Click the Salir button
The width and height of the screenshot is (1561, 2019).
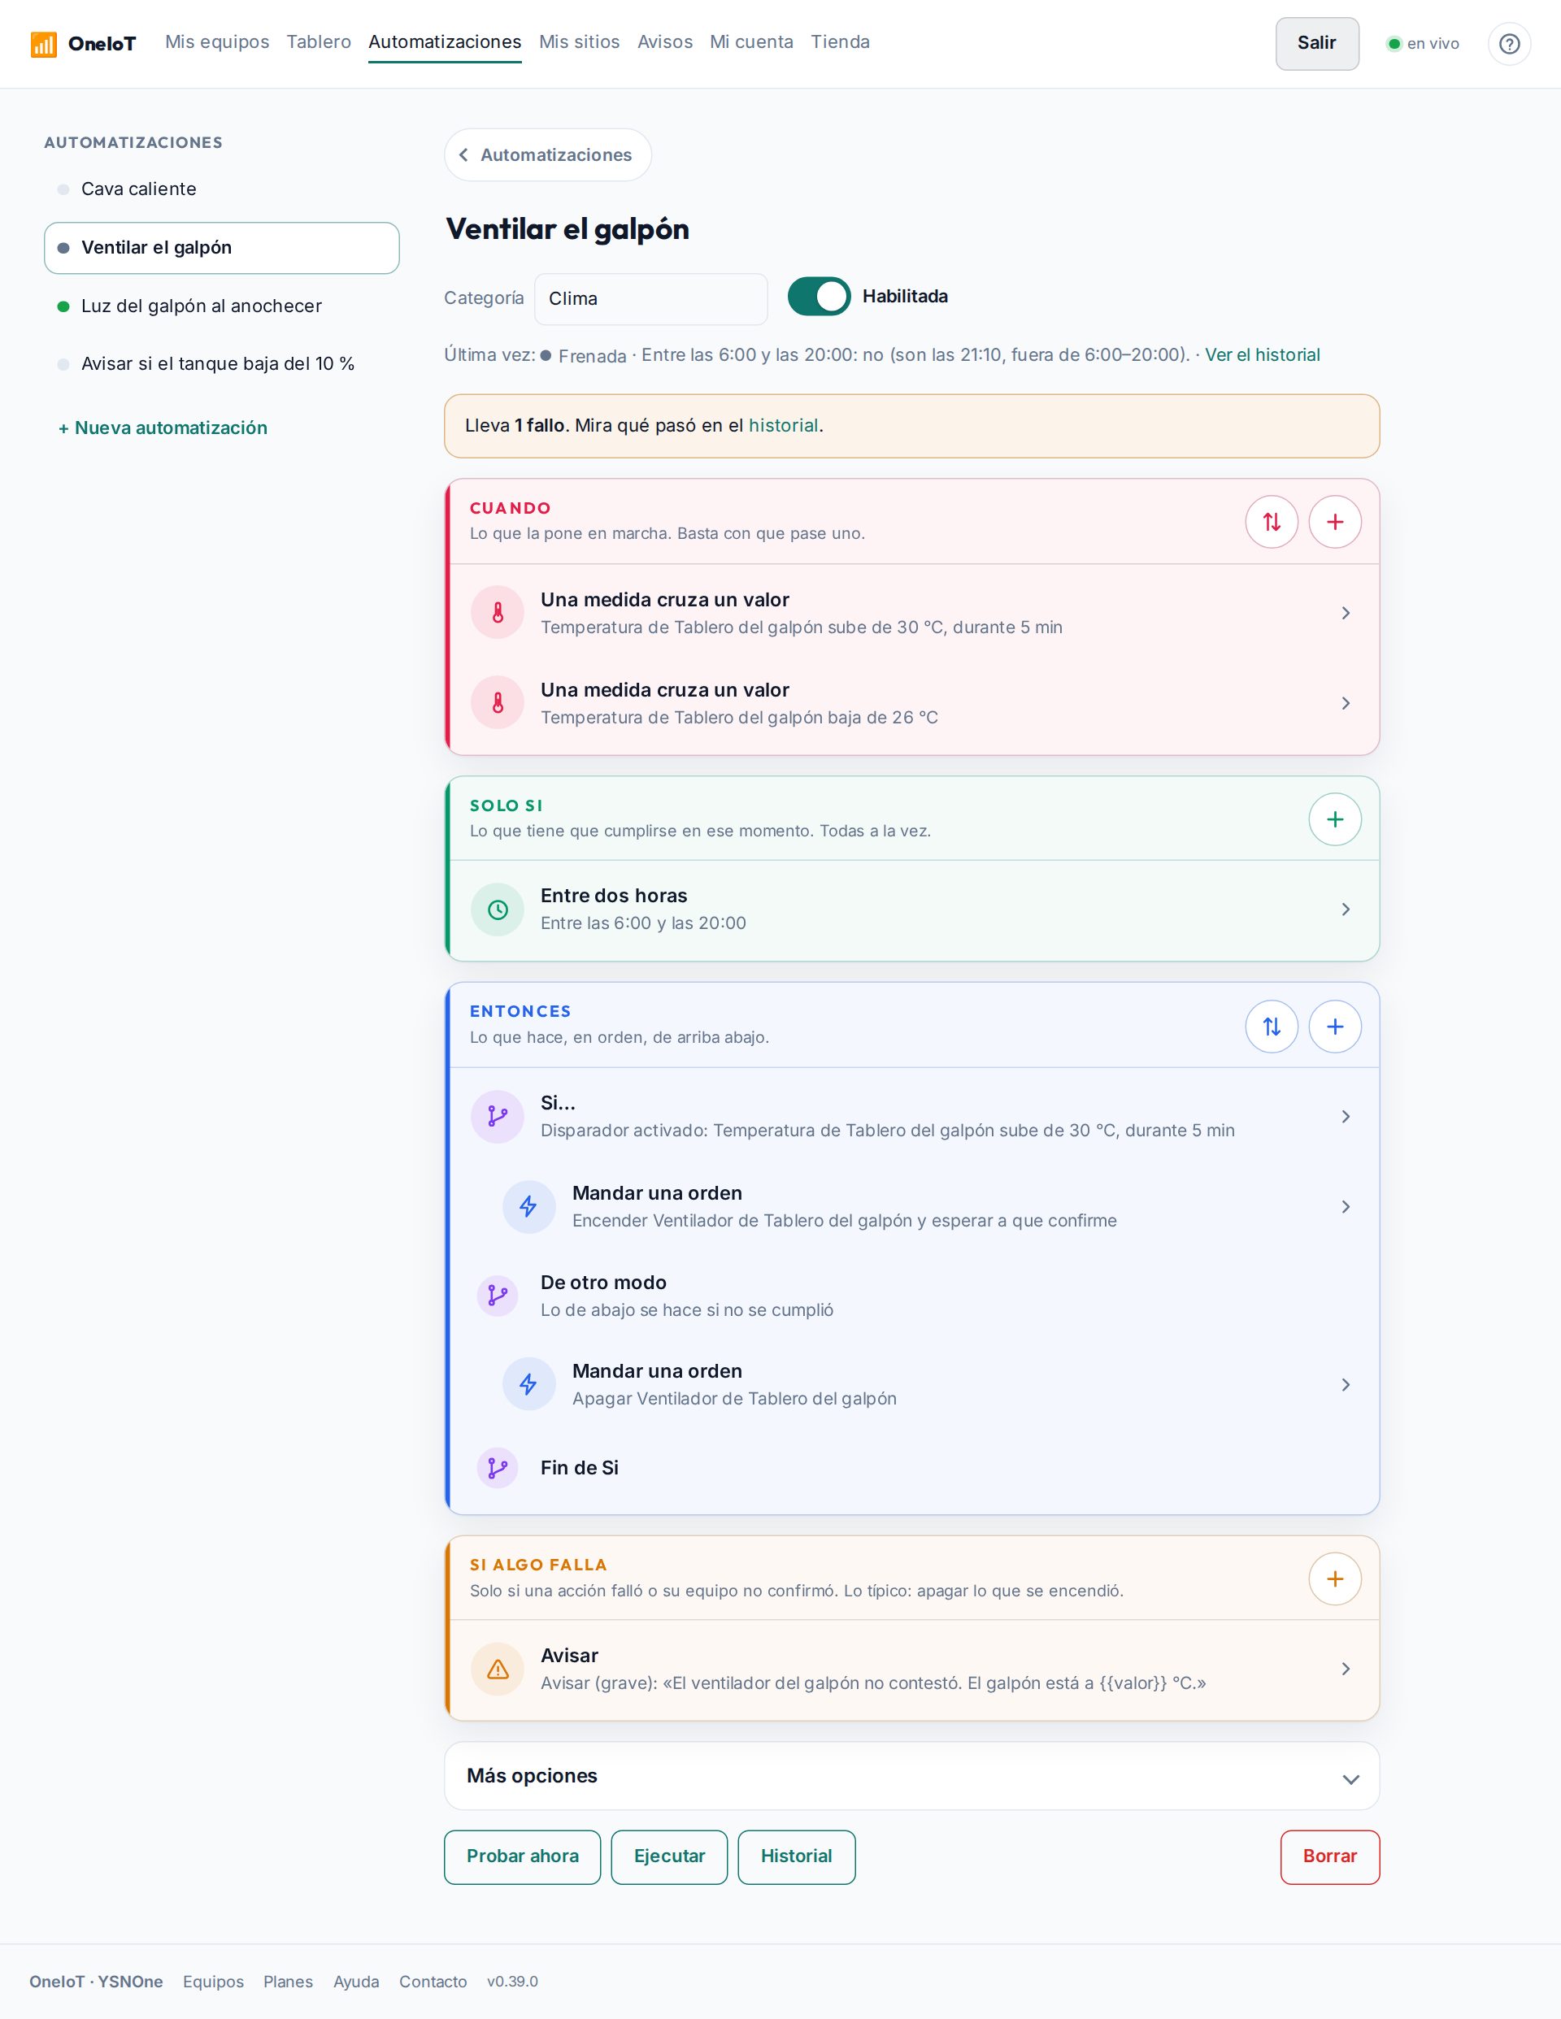(1317, 43)
